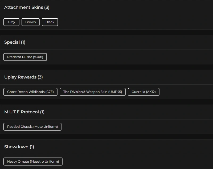Toggle the Special section heading

[x=12, y=42]
